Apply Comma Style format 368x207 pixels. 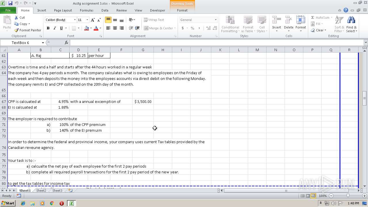pyautogui.click(x=199, y=28)
